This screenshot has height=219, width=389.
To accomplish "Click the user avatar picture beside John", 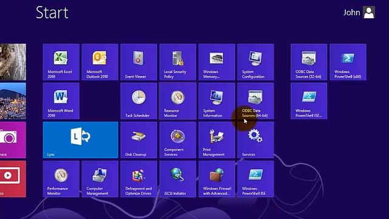I will click(369, 12).
